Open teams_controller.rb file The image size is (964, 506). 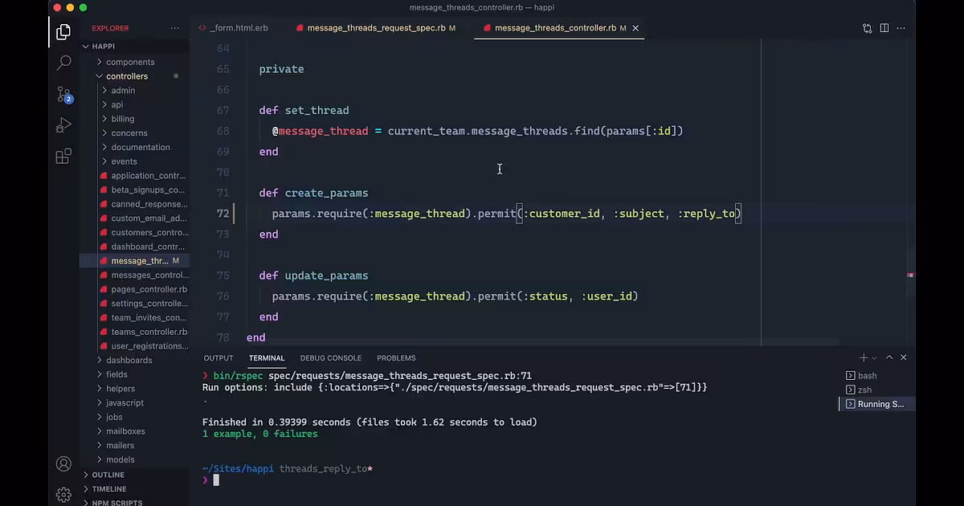coord(149,332)
